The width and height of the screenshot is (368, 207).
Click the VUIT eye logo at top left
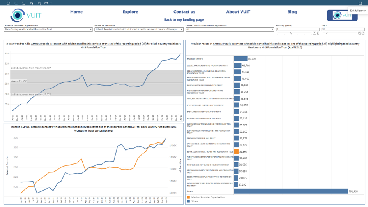click(18, 15)
